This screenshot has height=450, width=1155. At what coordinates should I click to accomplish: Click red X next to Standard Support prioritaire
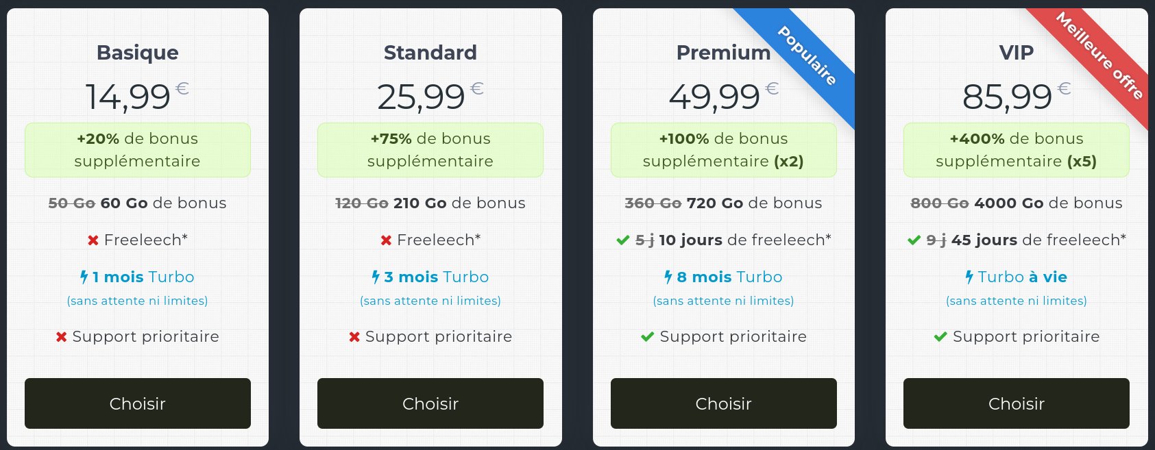click(x=354, y=337)
